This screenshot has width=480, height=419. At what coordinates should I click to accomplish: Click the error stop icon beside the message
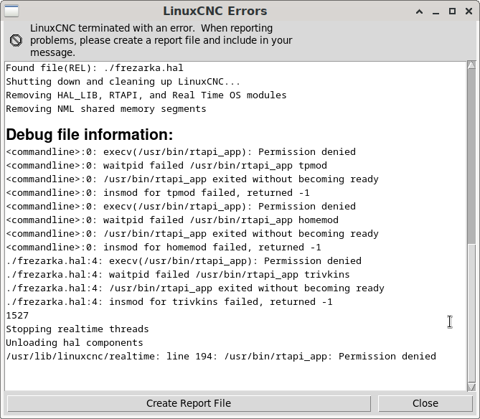(x=16, y=40)
